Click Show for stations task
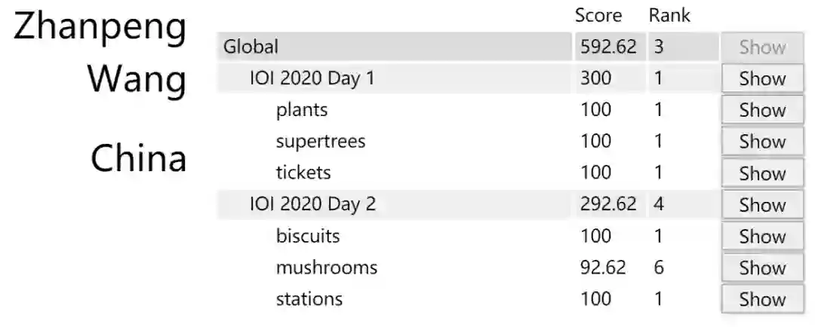The image size is (815, 327). pyautogui.click(x=762, y=299)
